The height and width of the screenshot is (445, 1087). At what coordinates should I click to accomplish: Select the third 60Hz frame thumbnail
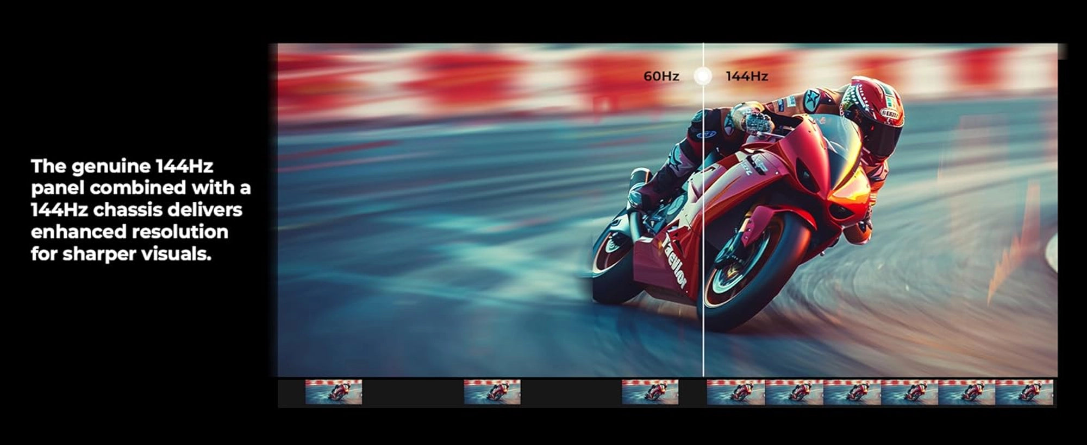click(650, 392)
